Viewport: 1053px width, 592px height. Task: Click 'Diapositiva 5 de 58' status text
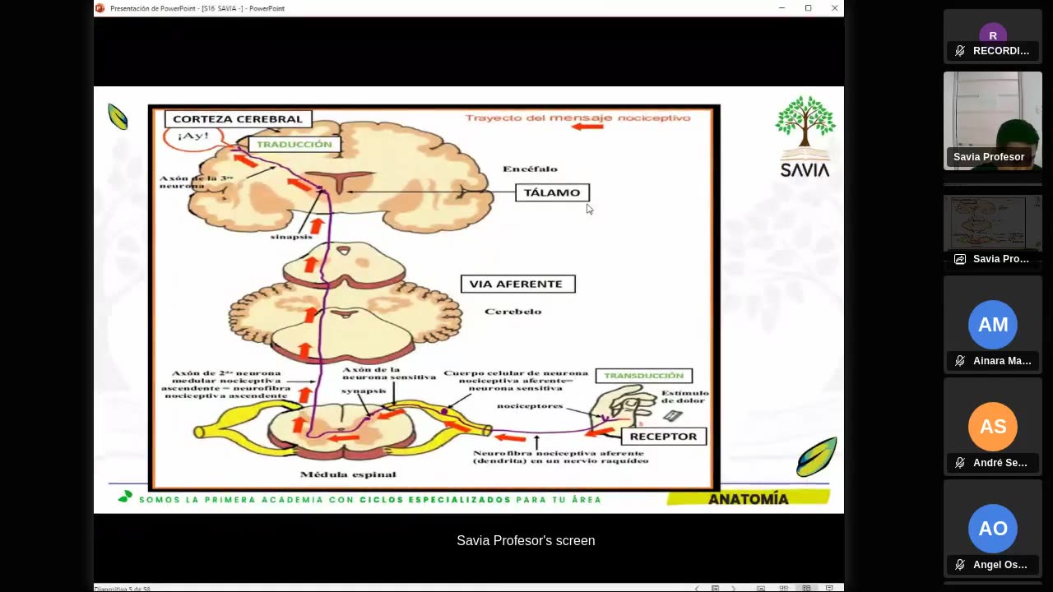[122, 589]
